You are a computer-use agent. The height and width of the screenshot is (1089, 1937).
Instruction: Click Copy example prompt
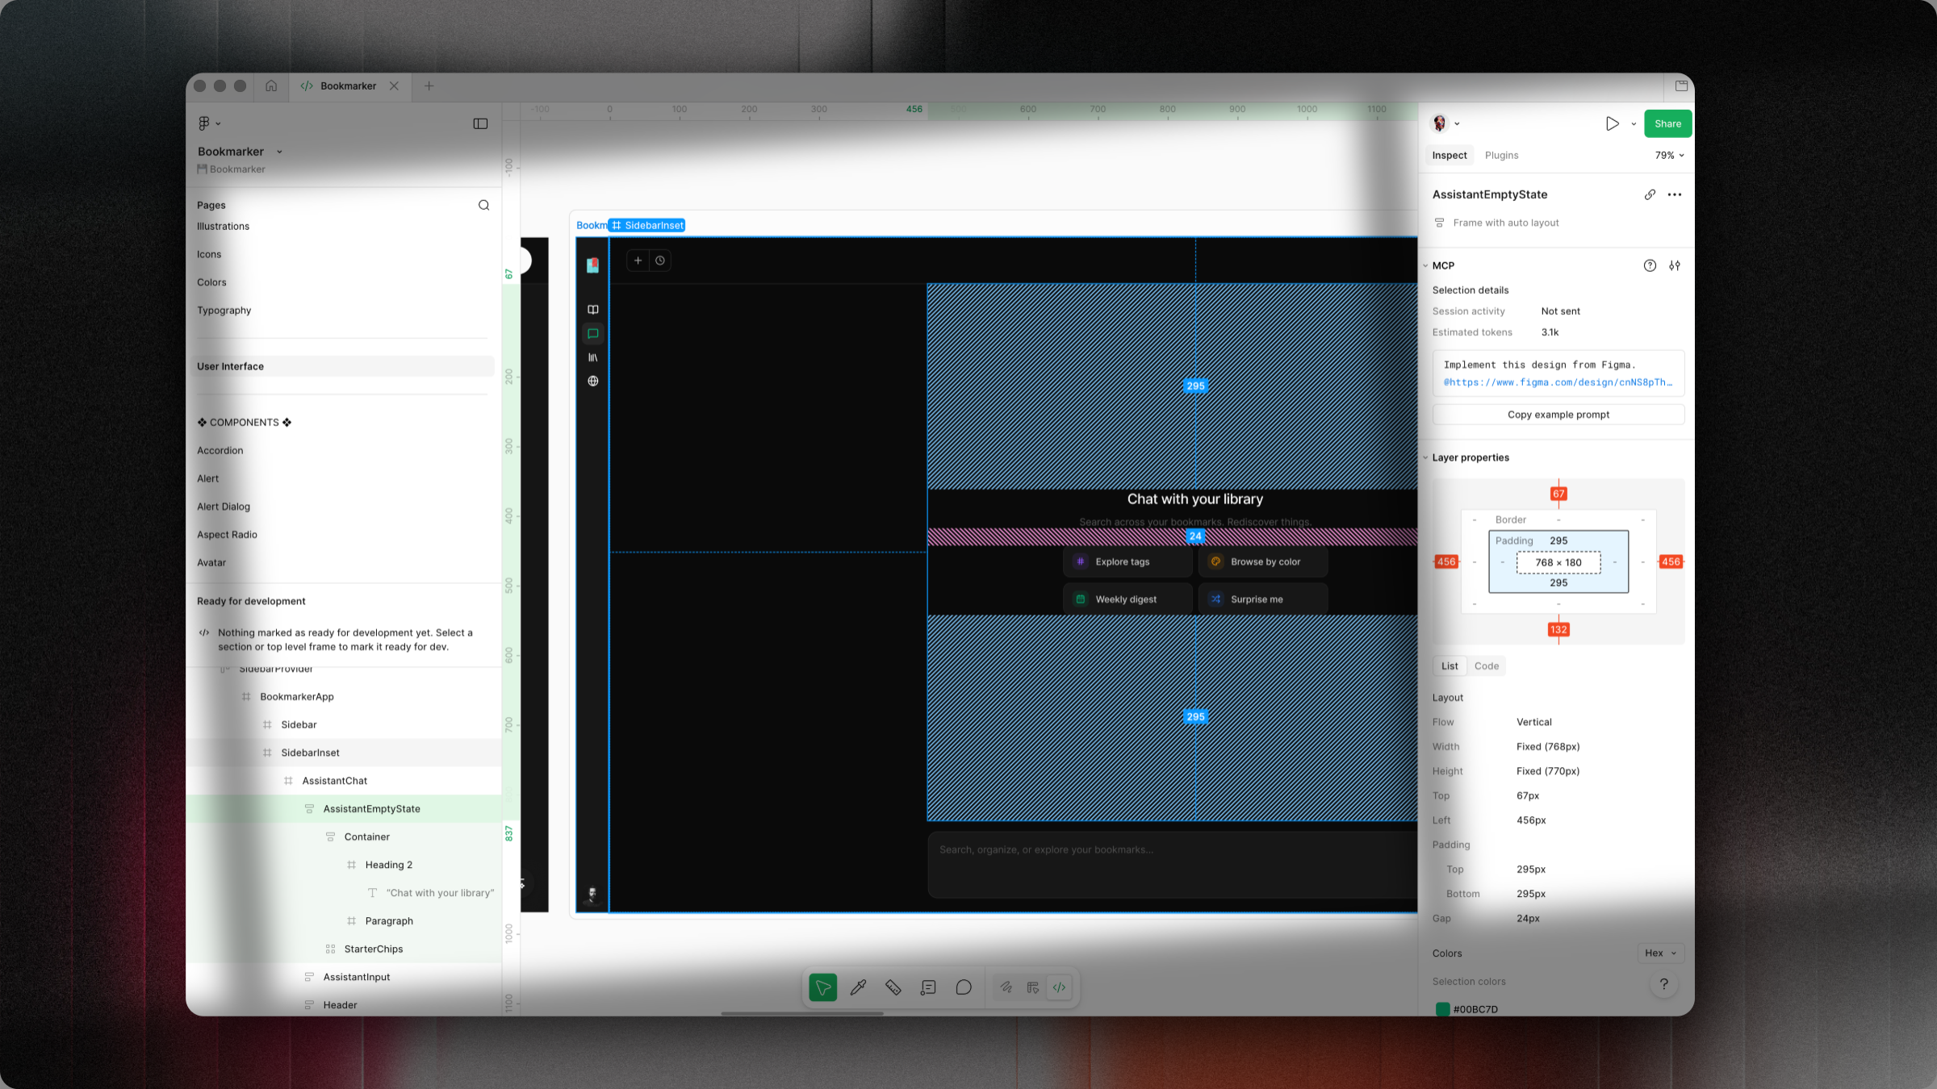tap(1557, 414)
